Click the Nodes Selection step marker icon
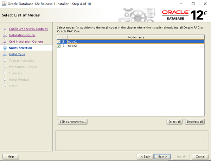The width and height of the screenshot is (211, 161). click(5, 48)
